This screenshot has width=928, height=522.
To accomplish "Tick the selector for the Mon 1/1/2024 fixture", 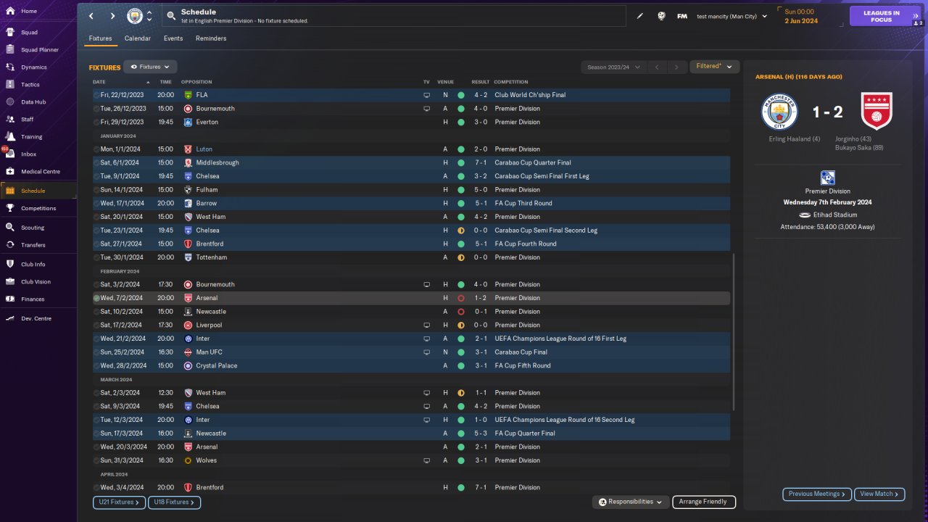I will (x=96, y=149).
